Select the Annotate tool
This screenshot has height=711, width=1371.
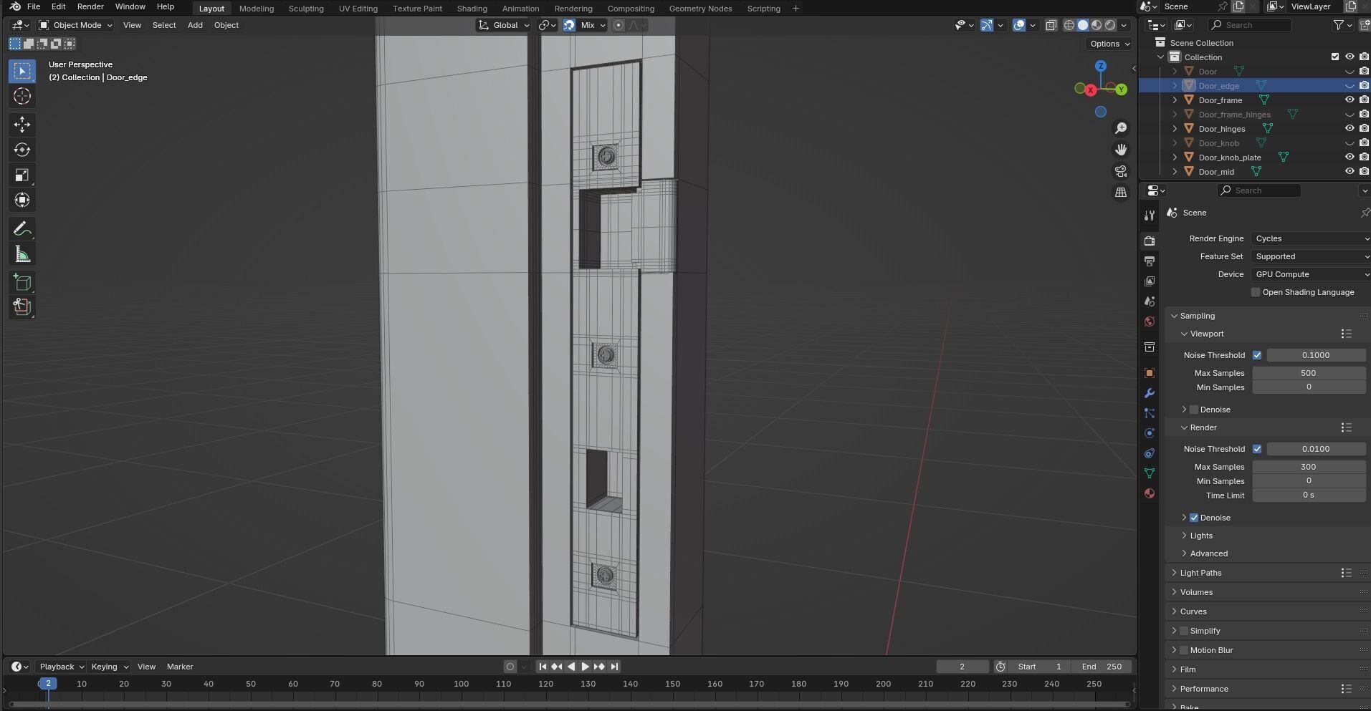(22, 229)
